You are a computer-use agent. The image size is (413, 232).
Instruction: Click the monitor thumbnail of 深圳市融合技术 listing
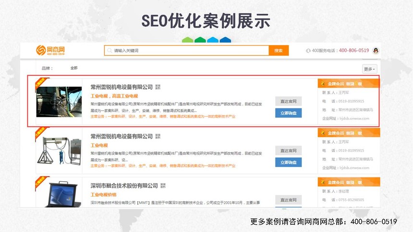point(63,194)
